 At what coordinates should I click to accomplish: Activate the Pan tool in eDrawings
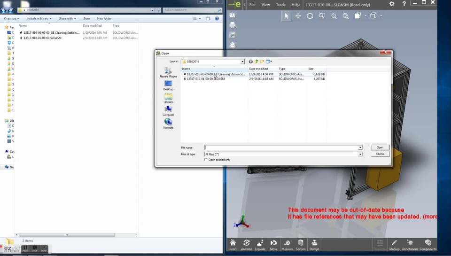click(x=298, y=16)
